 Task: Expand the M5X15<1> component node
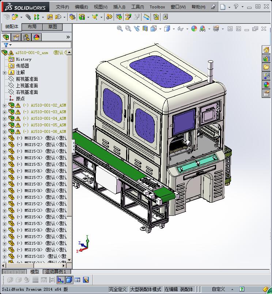4,197
